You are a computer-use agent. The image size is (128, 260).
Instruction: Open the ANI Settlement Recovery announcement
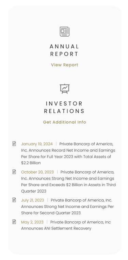(66, 225)
